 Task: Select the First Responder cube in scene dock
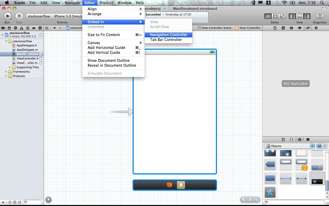coord(169,185)
